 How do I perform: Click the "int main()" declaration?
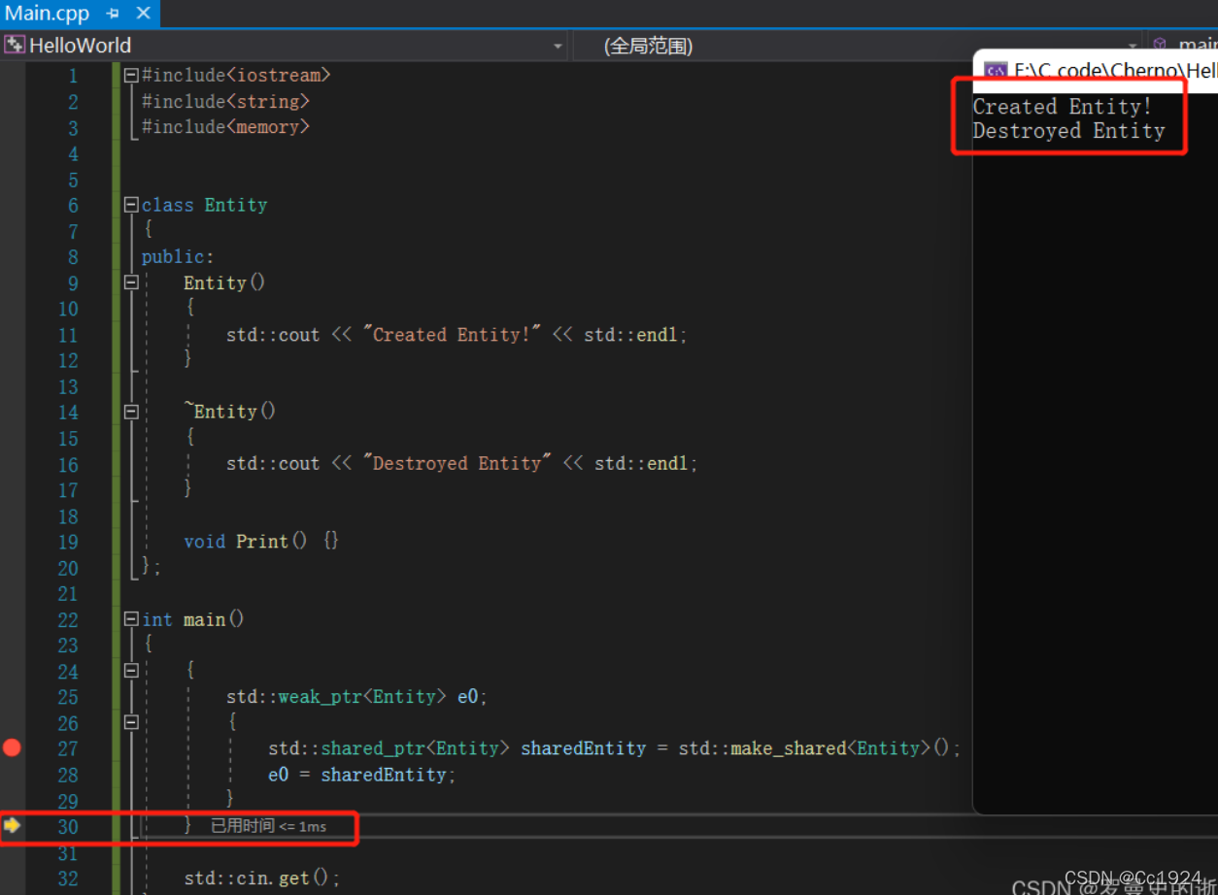[193, 619]
